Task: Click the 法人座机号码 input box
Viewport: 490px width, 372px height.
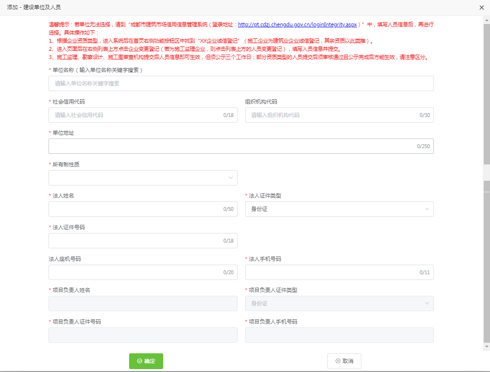Action: point(143,272)
